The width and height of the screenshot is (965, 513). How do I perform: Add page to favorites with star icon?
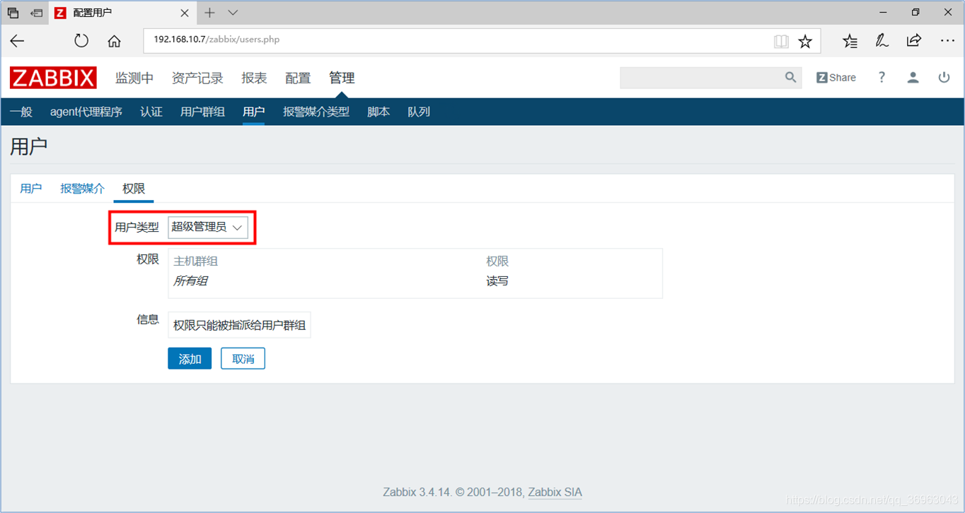[805, 41]
